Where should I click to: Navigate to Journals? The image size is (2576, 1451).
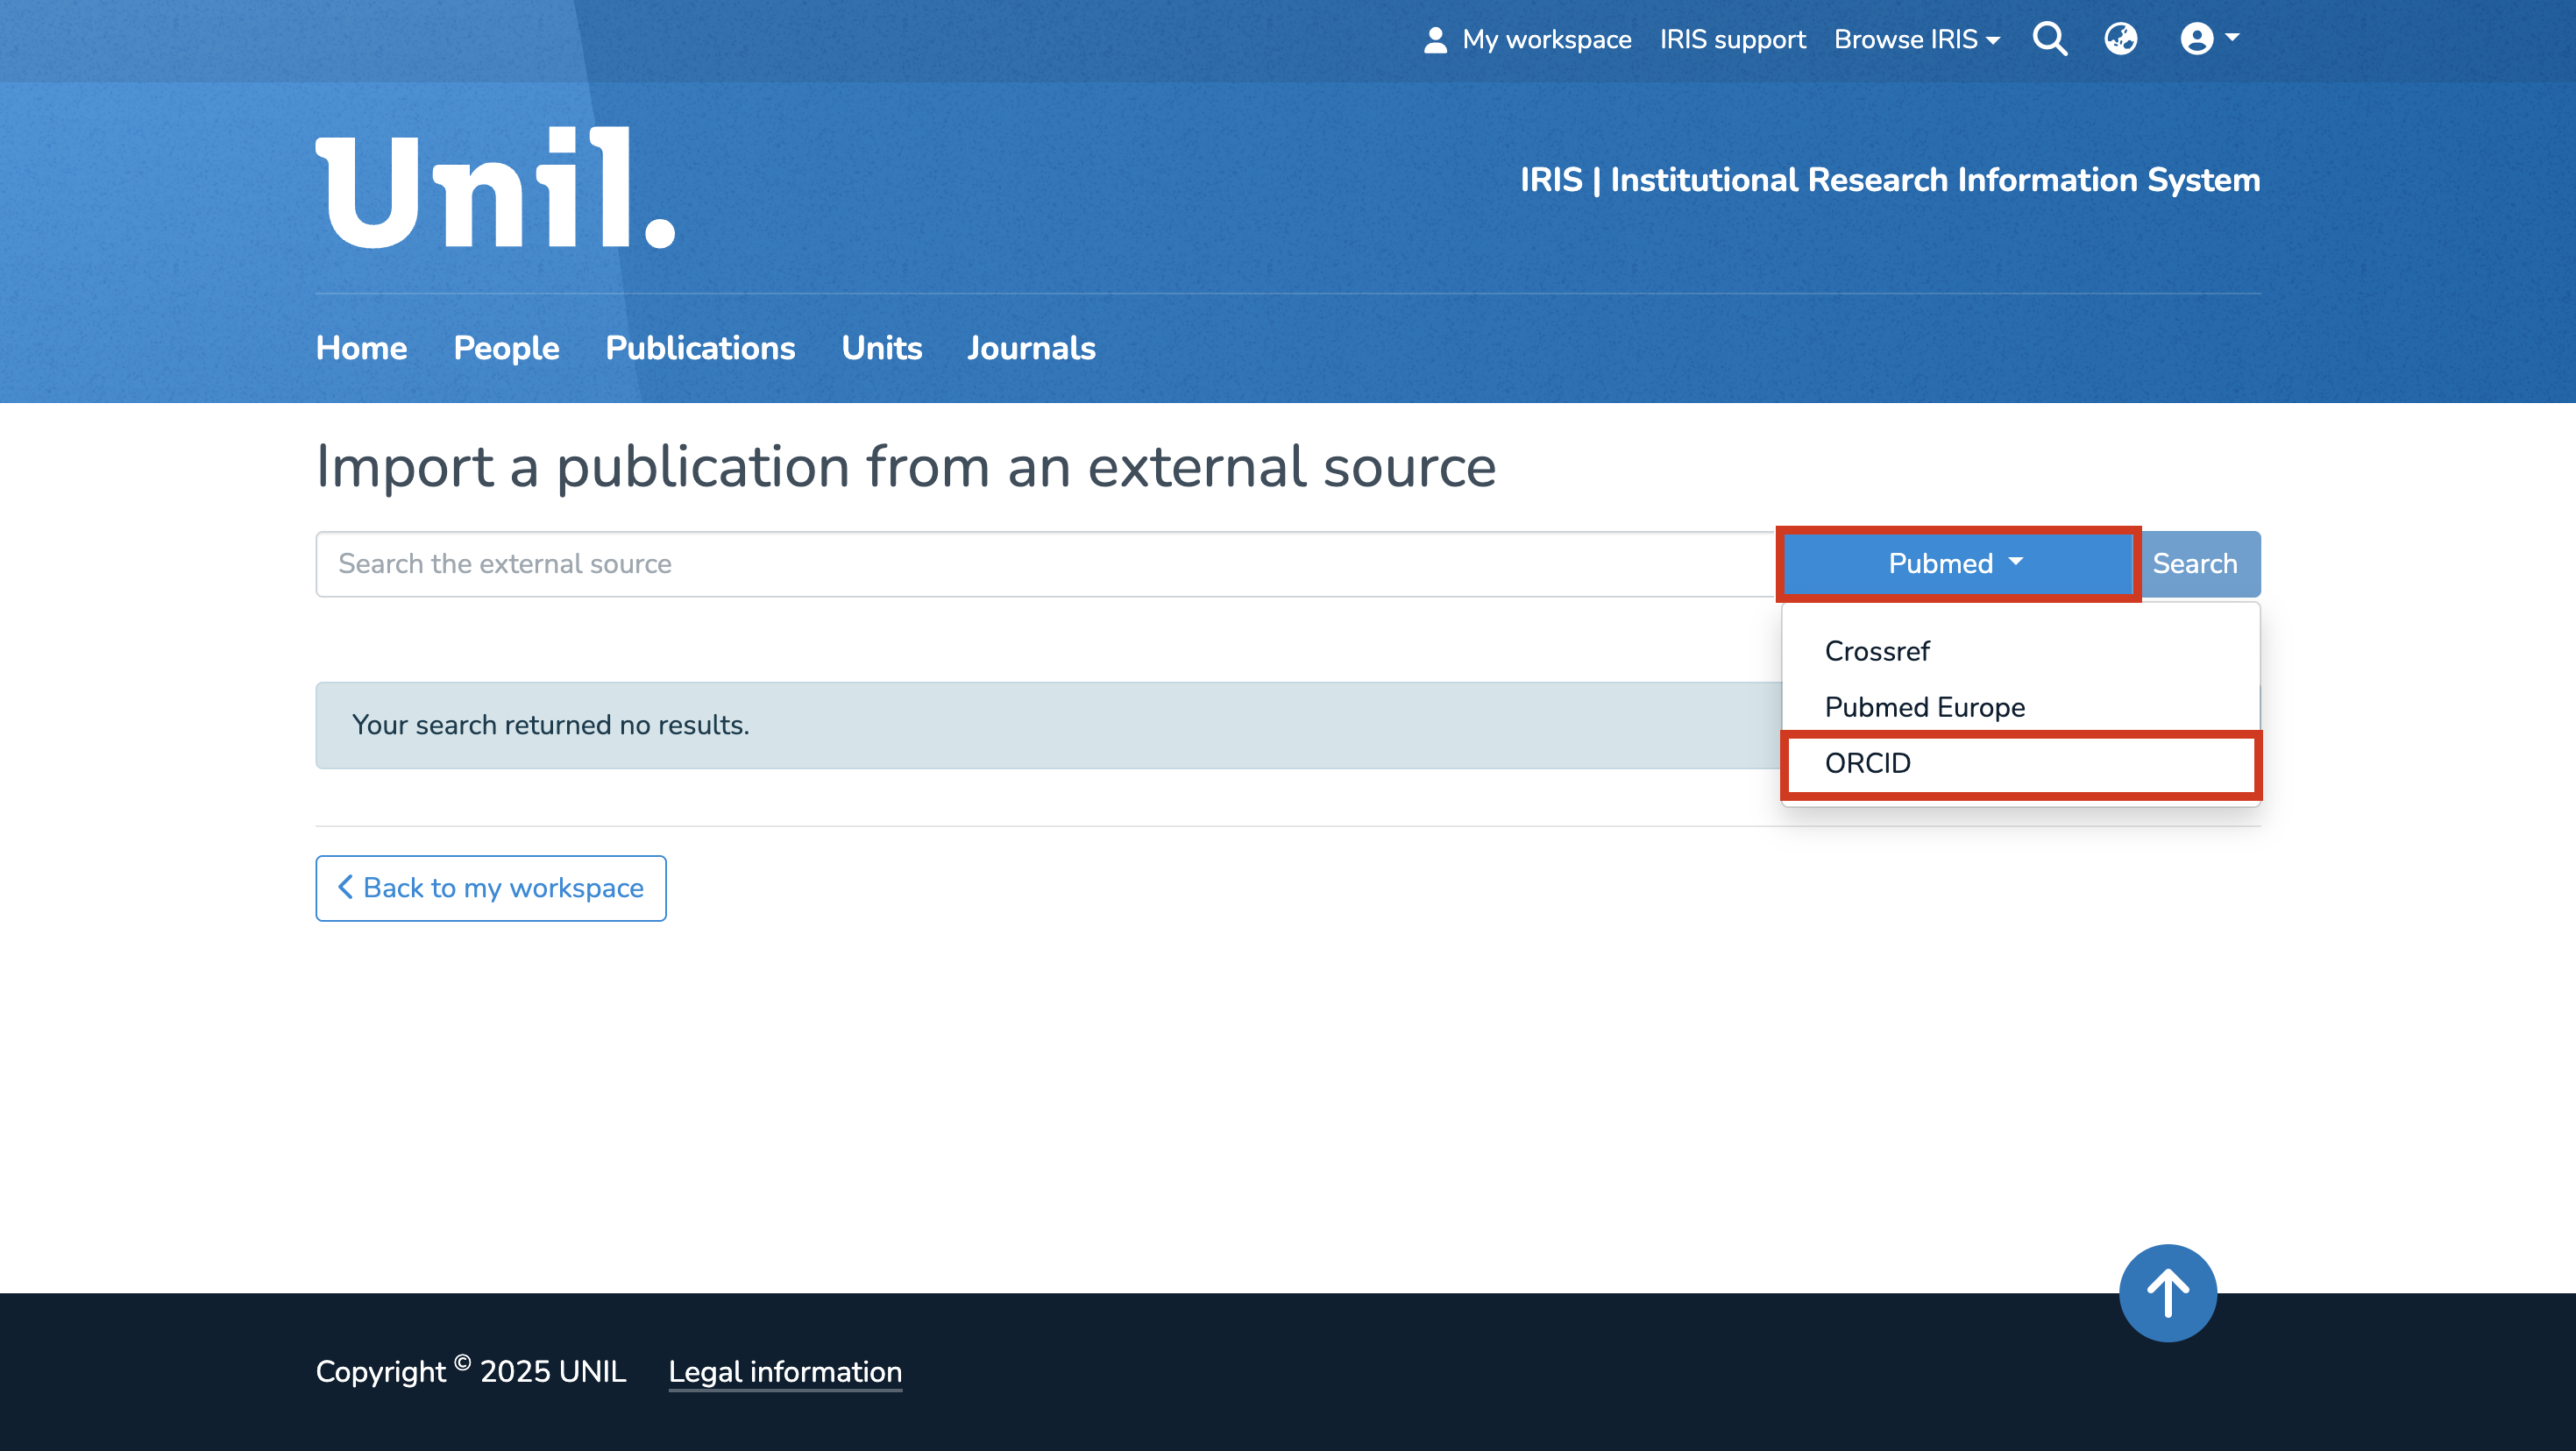[x=1031, y=348]
